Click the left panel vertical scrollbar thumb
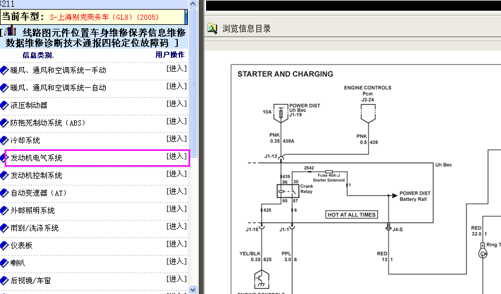 pos(192,83)
